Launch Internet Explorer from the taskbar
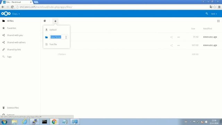 [x=25, y=122]
